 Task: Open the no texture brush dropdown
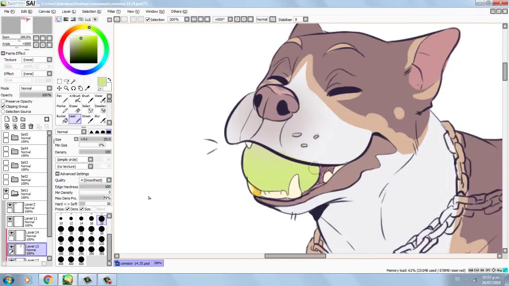tap(74, 166)
